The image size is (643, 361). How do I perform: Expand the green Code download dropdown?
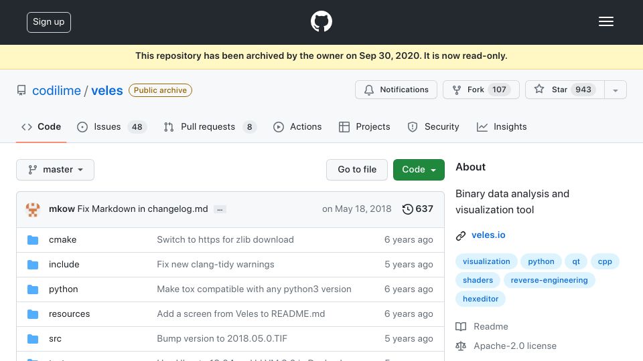click(x=418, y=169)
